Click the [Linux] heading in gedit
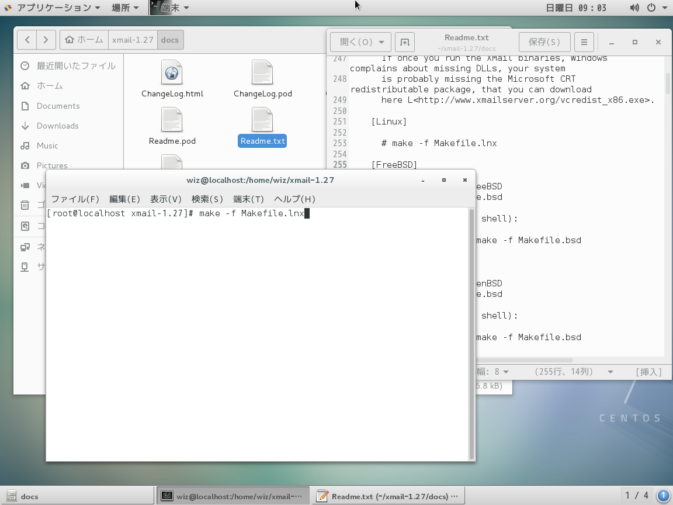This screenshot has height=505, width=673. tap(388, 122)
